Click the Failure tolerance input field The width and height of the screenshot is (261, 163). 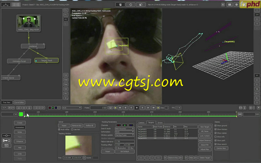[x=125, y=141]
